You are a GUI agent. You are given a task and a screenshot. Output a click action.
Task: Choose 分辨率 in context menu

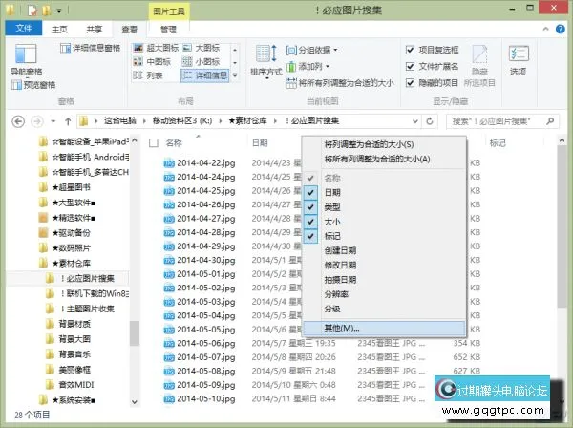coord(385,294)
